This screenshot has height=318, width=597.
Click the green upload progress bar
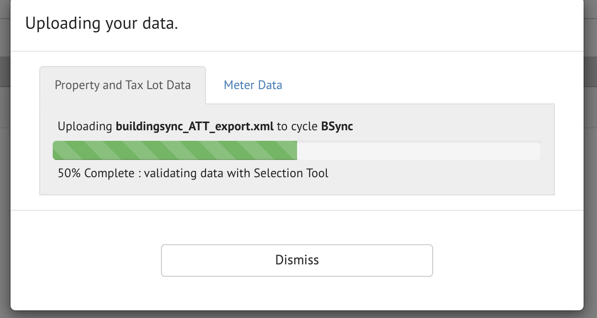pos(175,150)
